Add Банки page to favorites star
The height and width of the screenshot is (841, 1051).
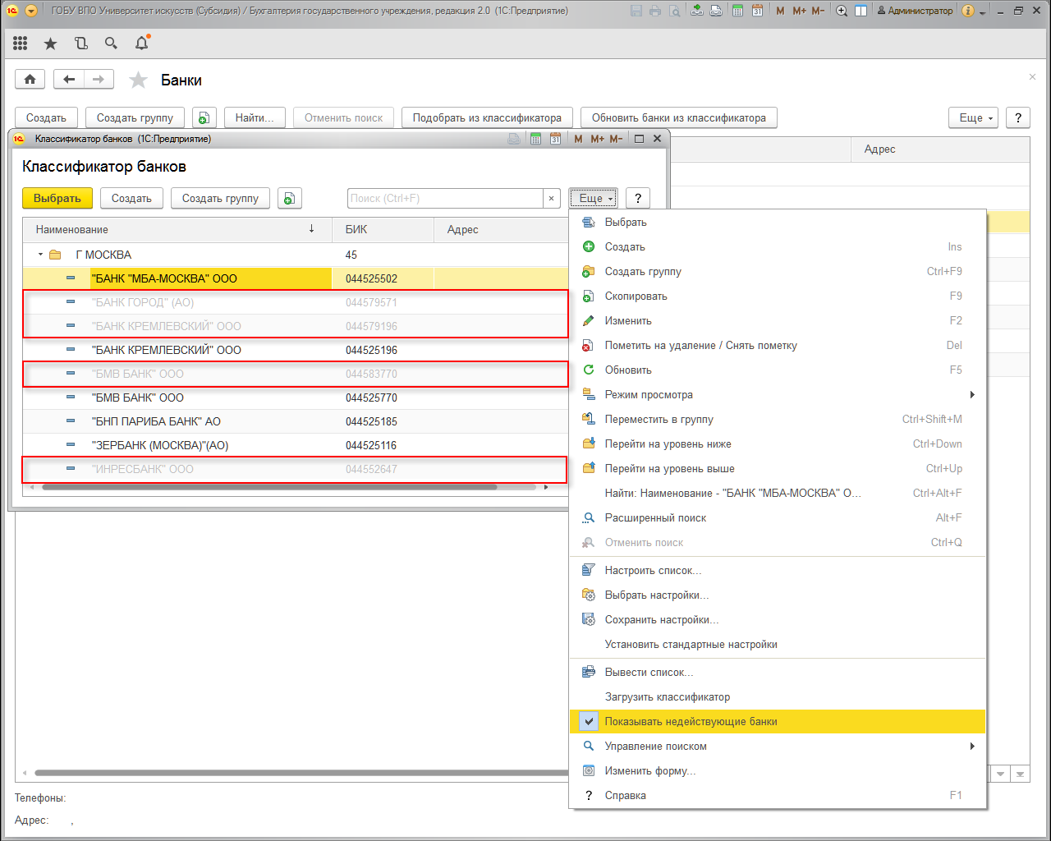click(138, 80)
